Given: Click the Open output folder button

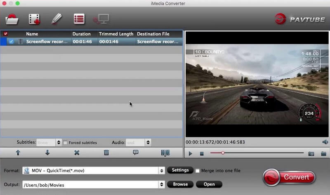Looking at the screenshot, I should 209,184.
